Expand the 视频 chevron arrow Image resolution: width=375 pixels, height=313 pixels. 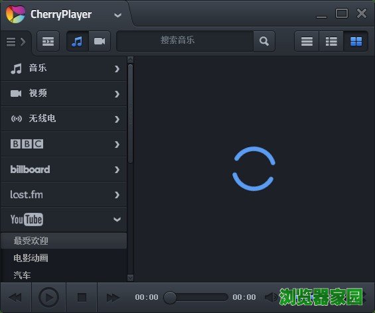117,94
